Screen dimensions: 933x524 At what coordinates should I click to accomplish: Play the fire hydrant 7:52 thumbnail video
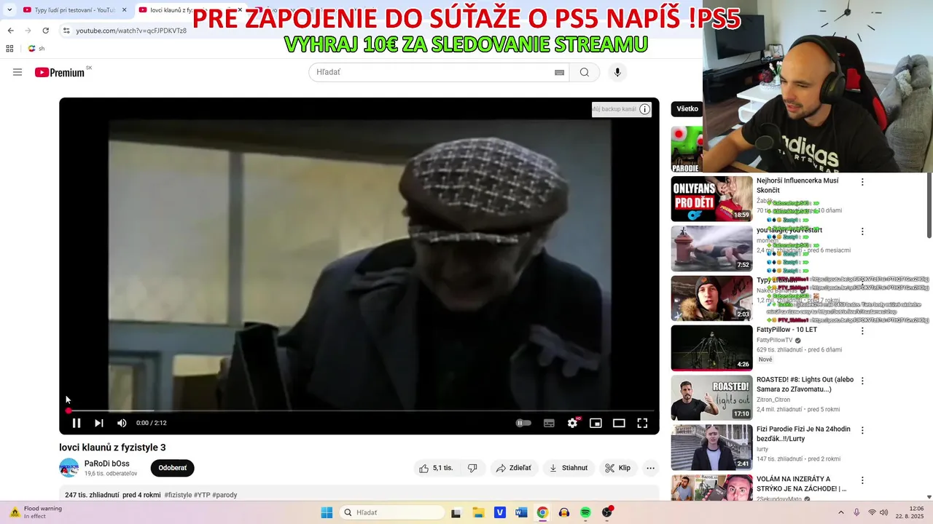pos(712,248)
